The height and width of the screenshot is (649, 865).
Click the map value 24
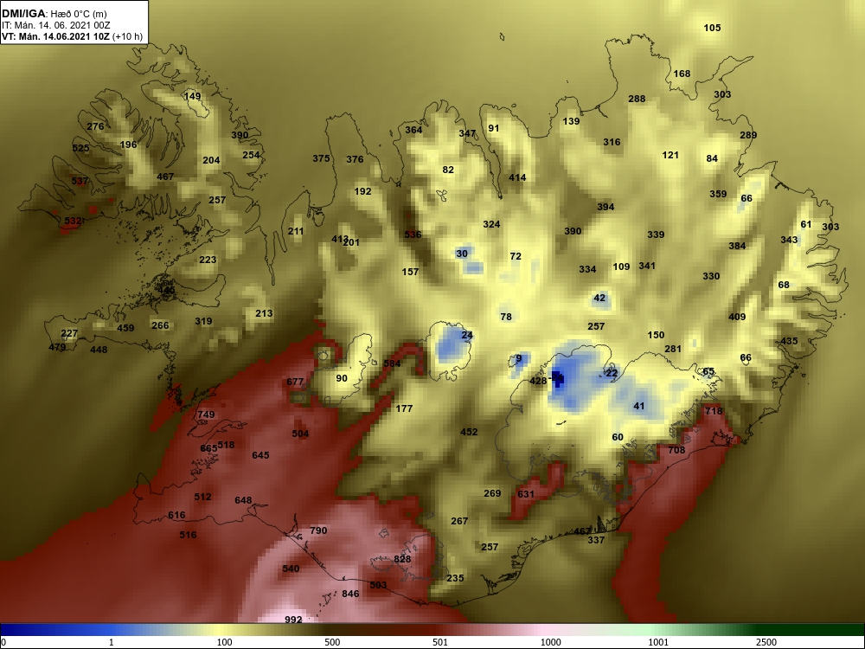[467, 335]
